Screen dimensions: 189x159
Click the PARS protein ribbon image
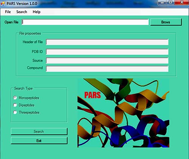pos(123,113)
